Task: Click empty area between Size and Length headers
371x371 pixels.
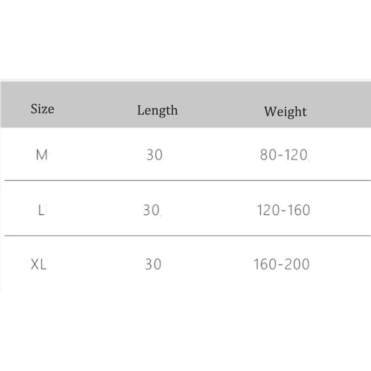Action: (x=96, y=110)
